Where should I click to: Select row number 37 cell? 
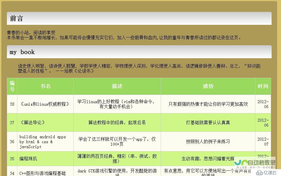12,122
